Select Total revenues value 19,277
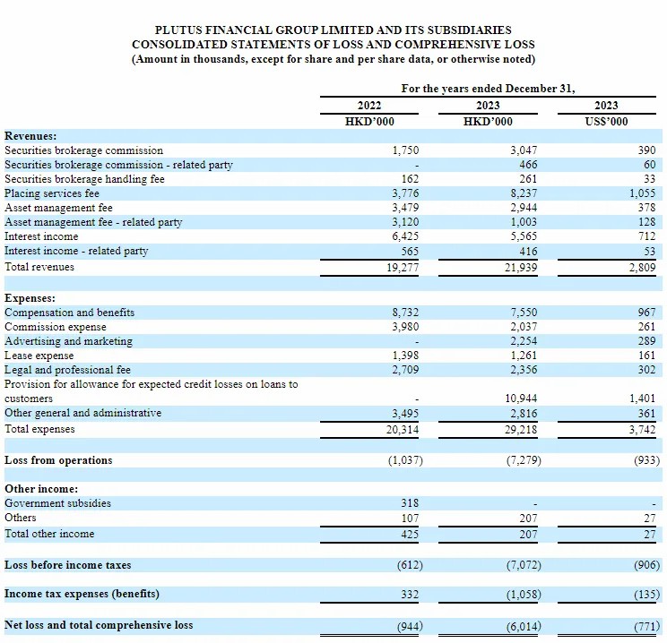Image resolution: width=667 pixels, height=643 pixels. point(403,267)
